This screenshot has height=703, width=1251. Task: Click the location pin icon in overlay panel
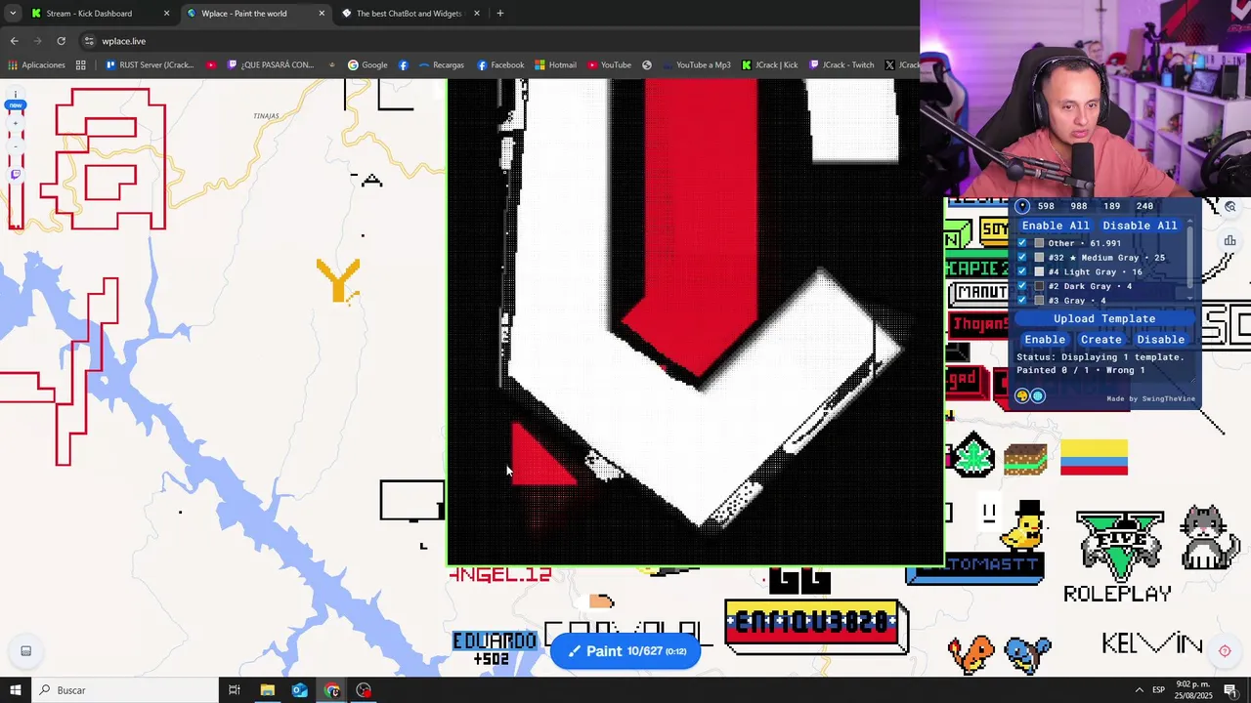[1022, 206]
